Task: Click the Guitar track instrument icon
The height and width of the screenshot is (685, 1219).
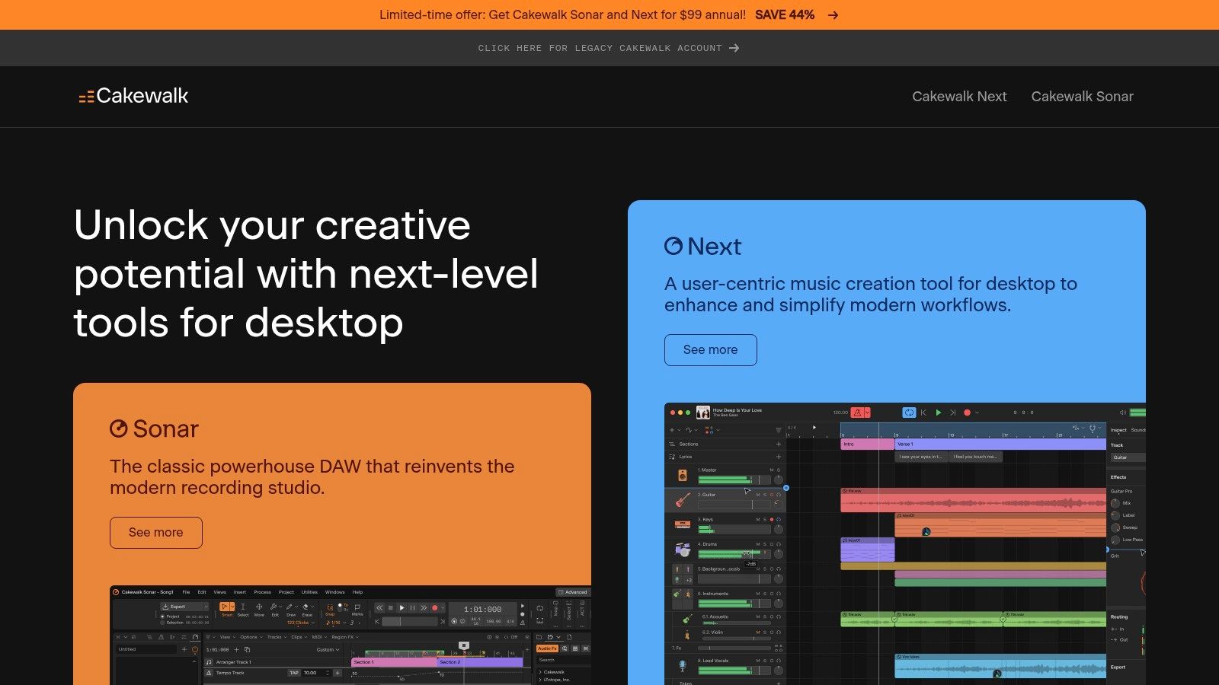Action: click(683, 500)
